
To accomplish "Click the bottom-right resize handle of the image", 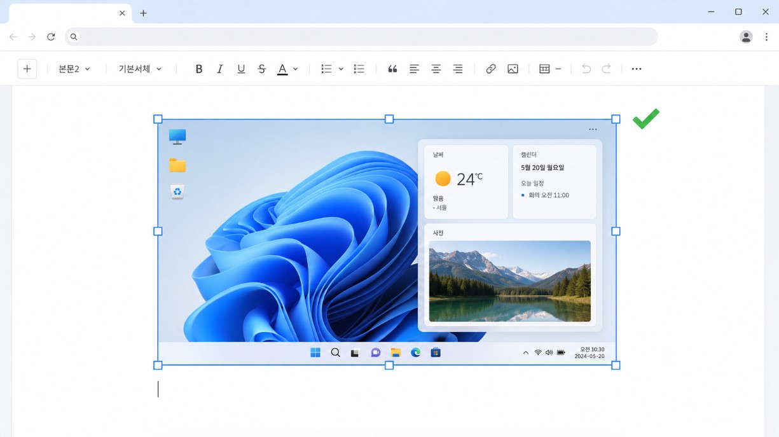I will (x=616, y=365).
